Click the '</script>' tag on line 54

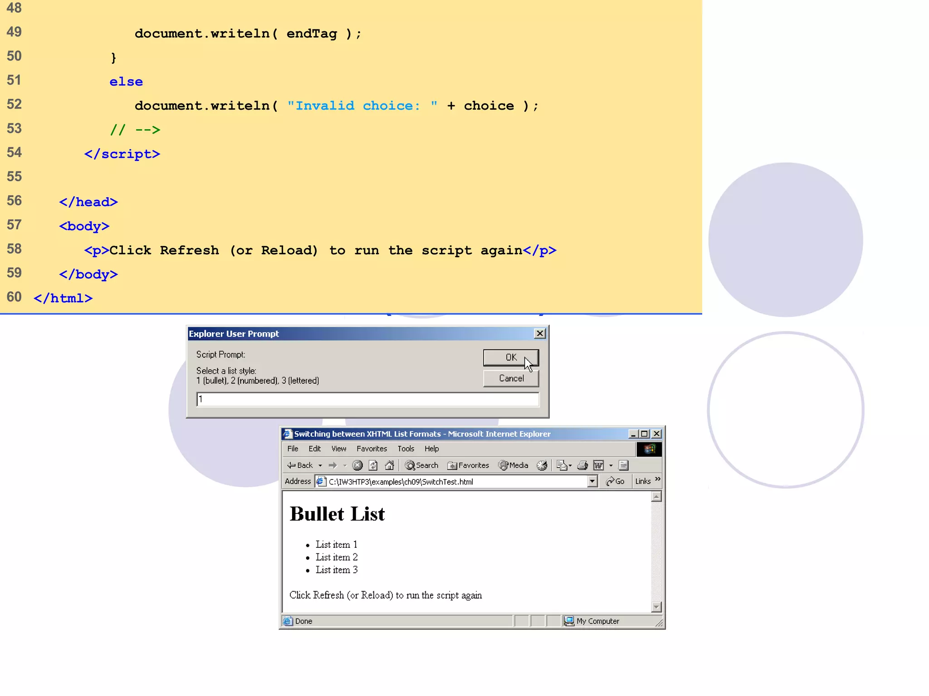coord(122,154)
